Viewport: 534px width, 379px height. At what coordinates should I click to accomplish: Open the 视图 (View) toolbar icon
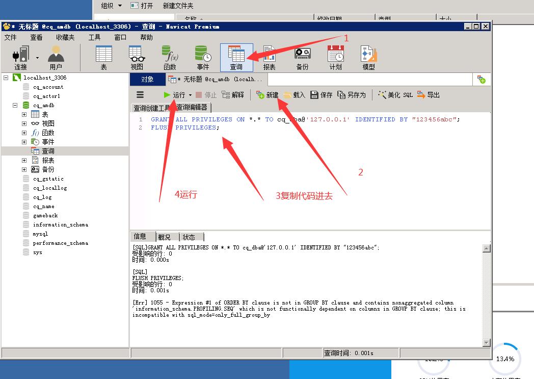(x=137, y=57)
